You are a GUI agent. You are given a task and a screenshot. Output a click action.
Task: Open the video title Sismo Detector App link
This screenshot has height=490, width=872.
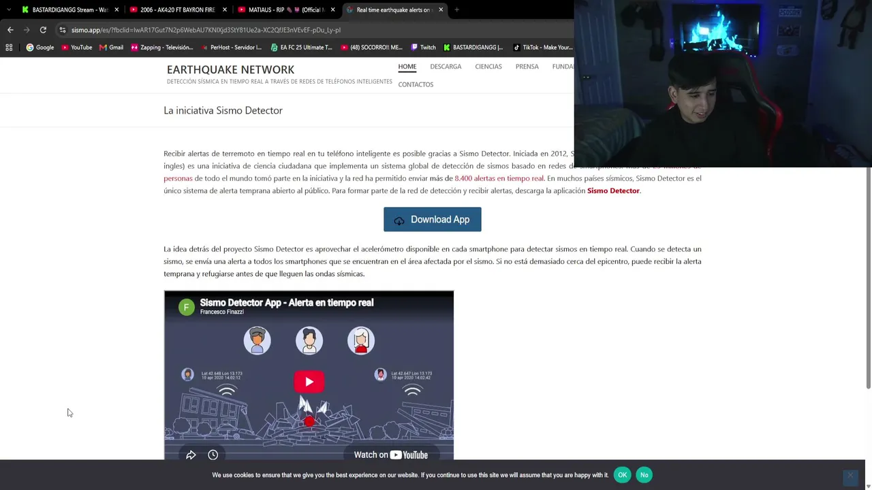click(286, 303)
